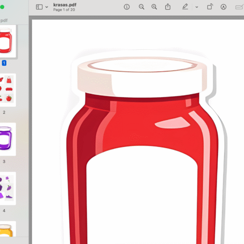244x244 pixels.
Task: Open the Share menu icon
Action: pos(168,7)
